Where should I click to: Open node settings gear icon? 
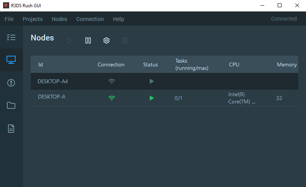tap(106, 40)
